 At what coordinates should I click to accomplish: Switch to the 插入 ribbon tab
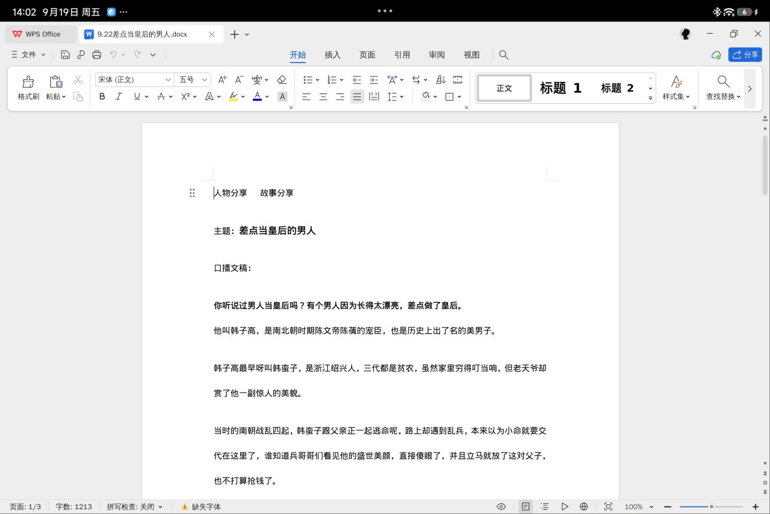click(x=332, y=54)
